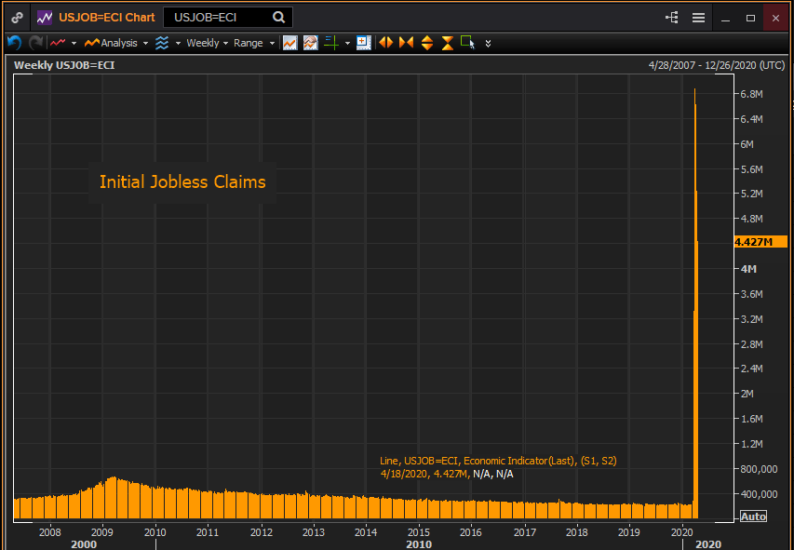
Task: Click the blue wavy lines icon
Action: click(x=162, y=43)
